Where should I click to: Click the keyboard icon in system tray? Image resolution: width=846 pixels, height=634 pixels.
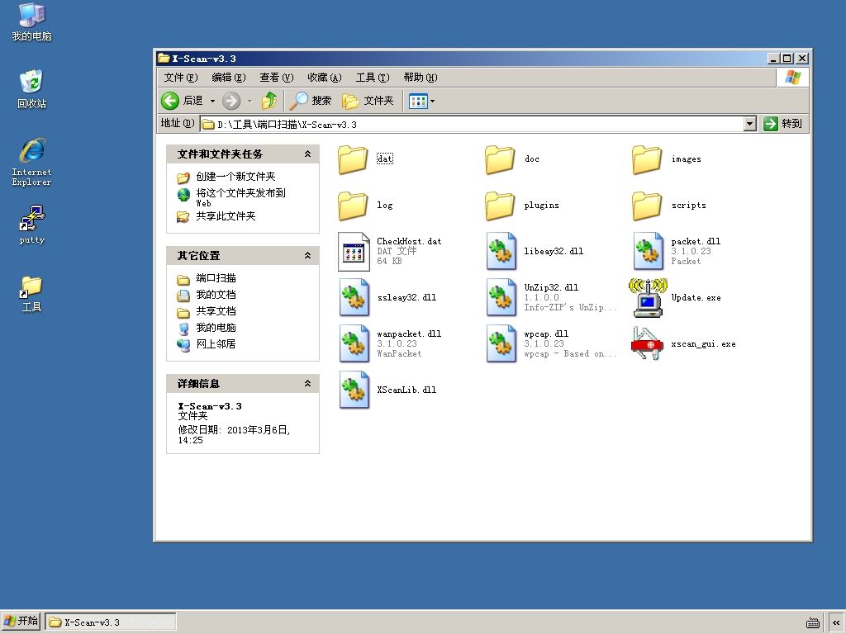point(813,622)
